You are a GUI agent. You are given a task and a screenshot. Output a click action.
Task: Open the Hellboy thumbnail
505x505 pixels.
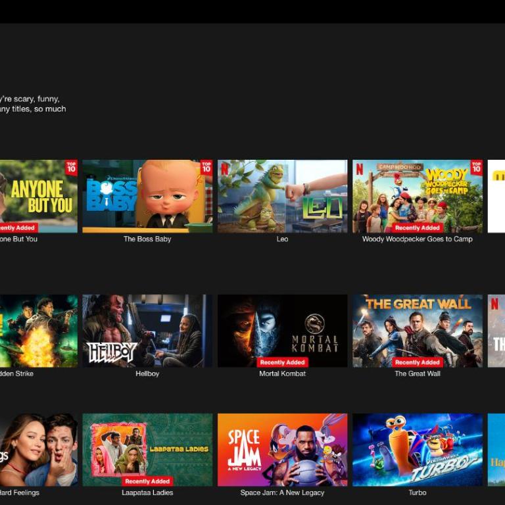pos(147,331)
